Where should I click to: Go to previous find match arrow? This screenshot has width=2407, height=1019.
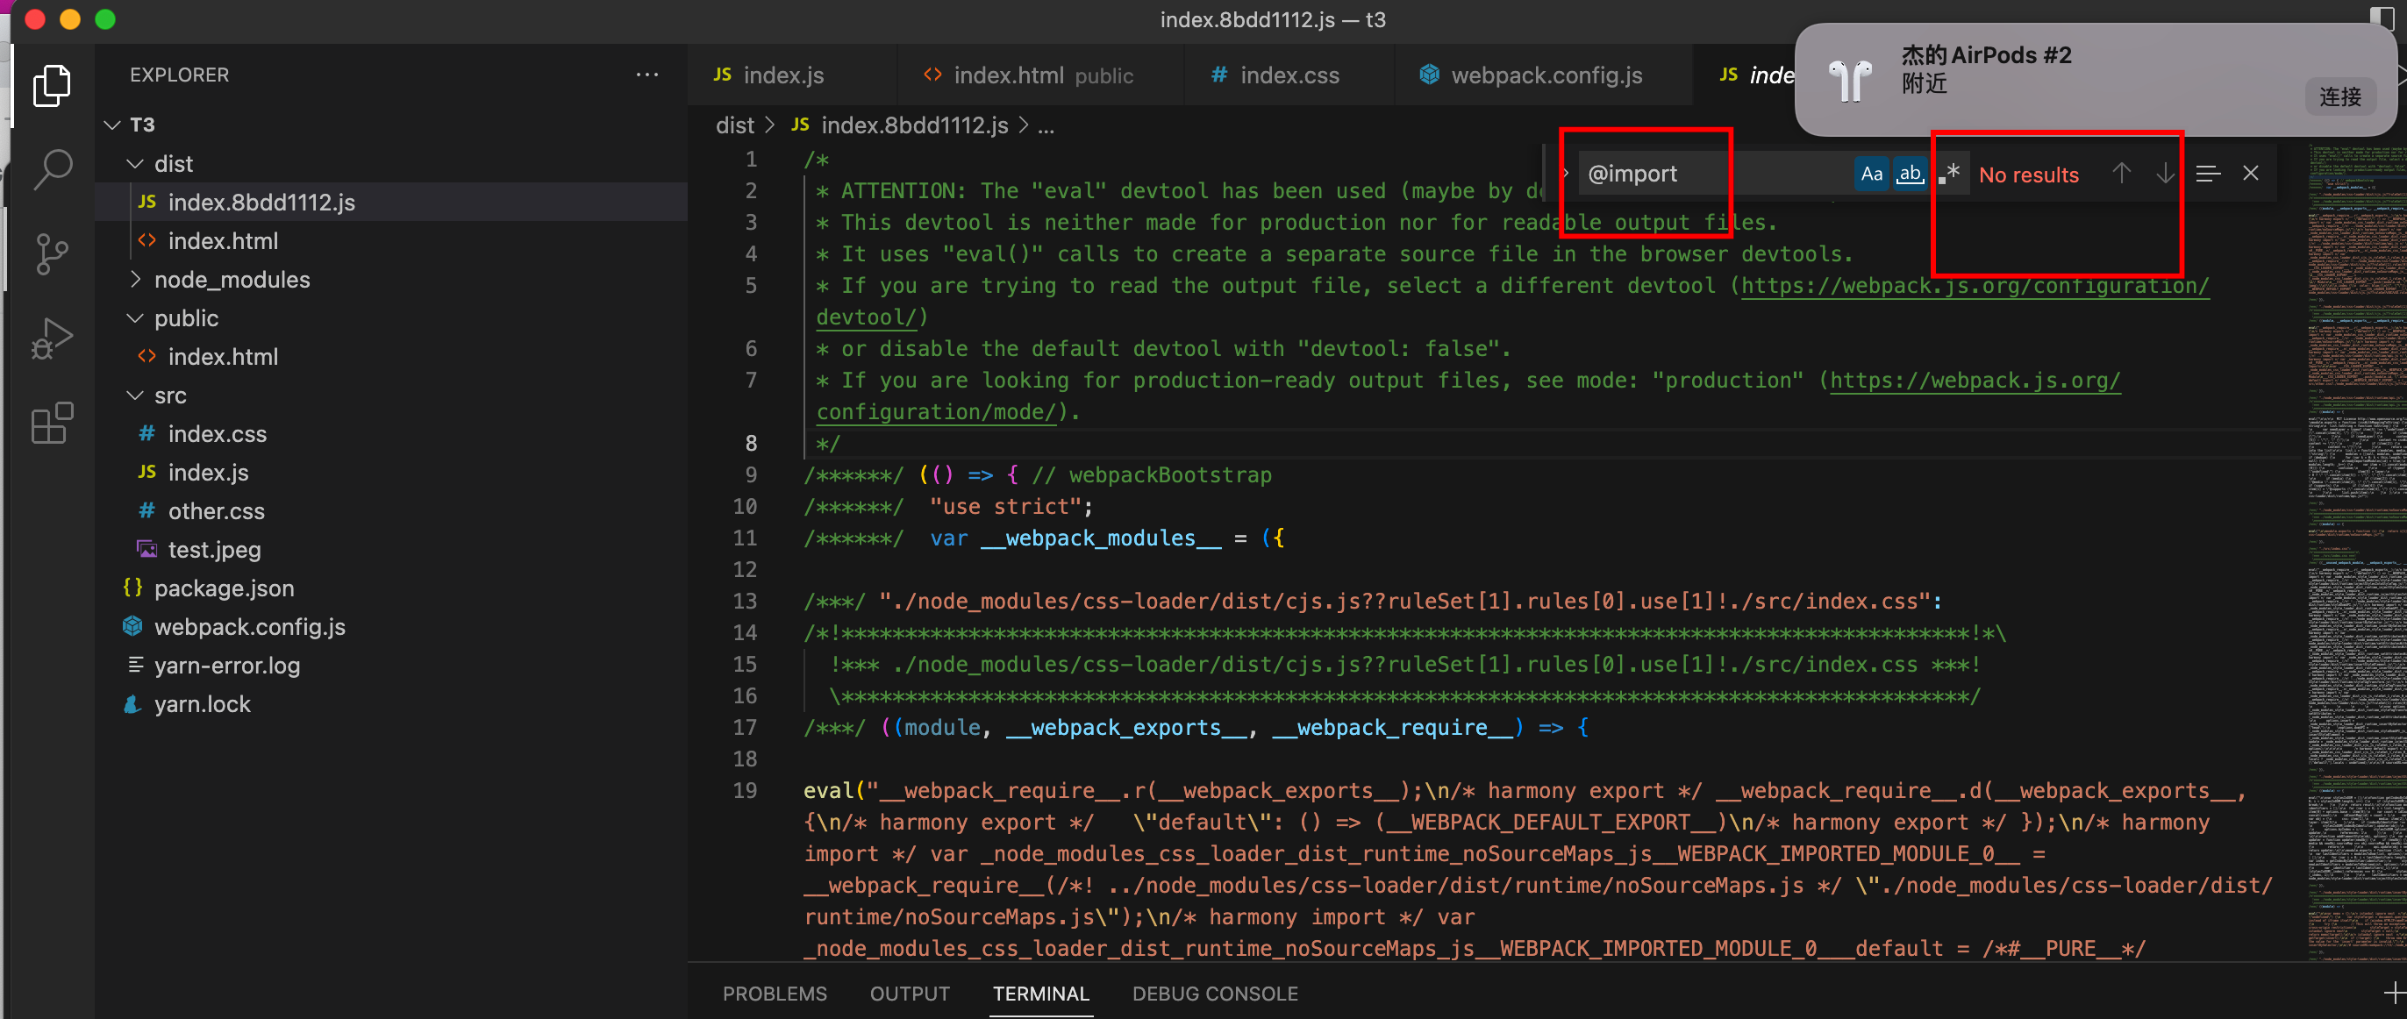[2121, 174]
